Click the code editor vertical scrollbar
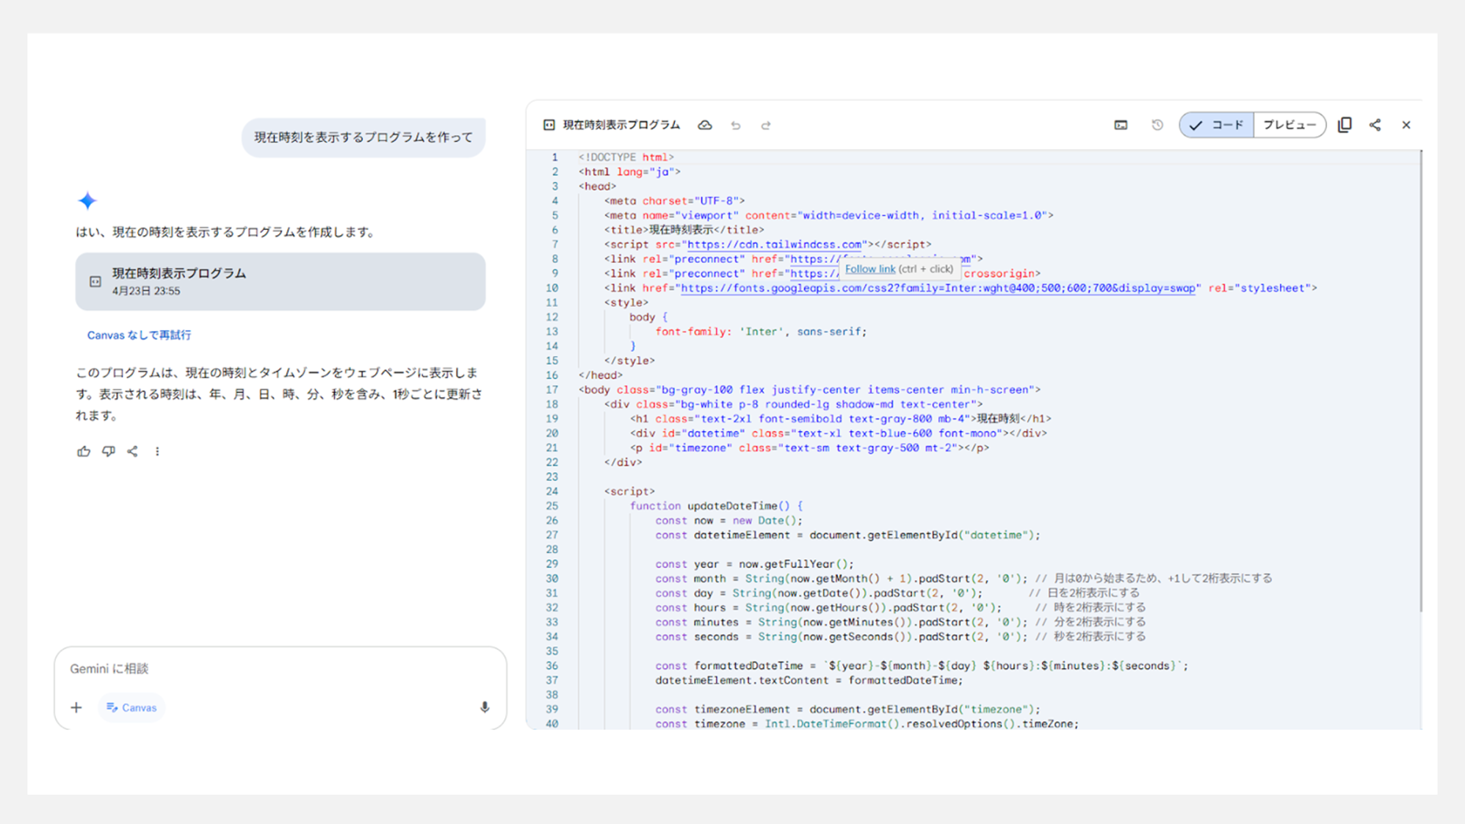Image resolution: width=1465 pixels, height=824 pixels. pyautogui.click(x=1421, y=380)
